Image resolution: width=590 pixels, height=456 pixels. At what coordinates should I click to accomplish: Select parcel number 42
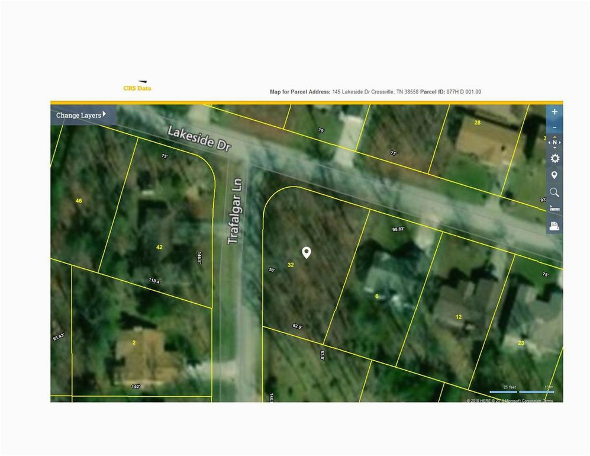coord(159,247)
